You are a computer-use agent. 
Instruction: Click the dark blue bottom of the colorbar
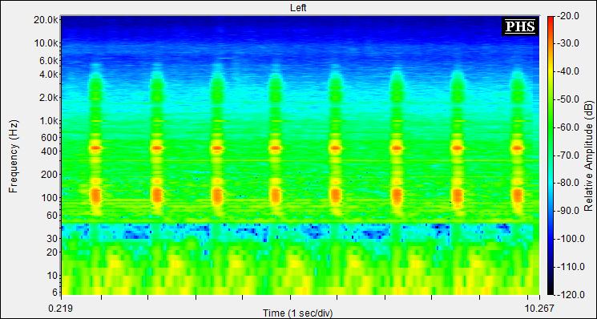(x=551, y=289)
